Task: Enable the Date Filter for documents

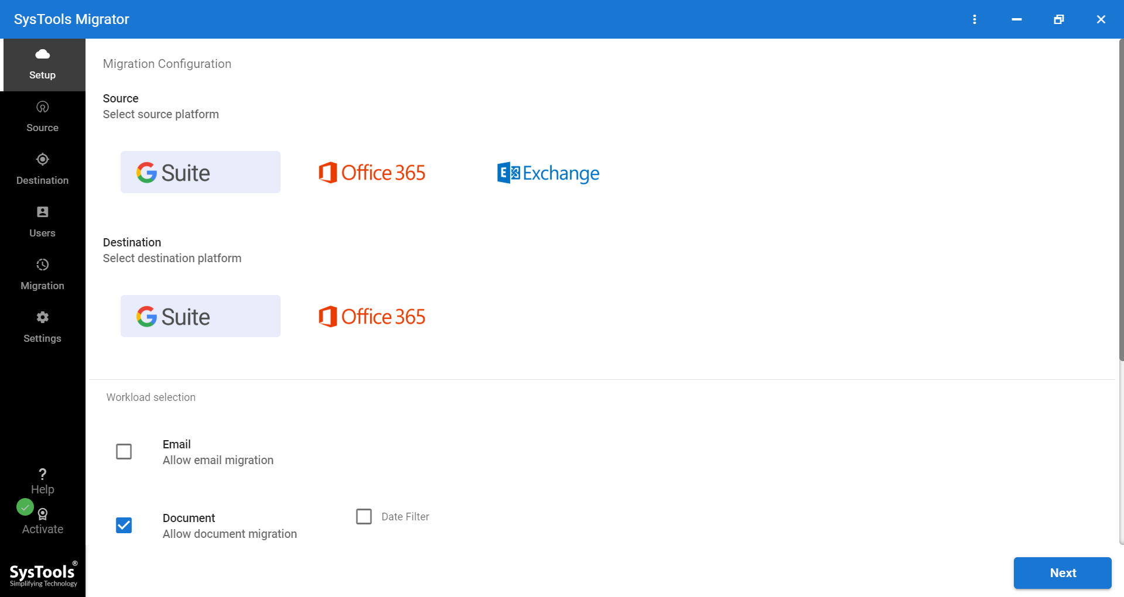Action: 364,516
